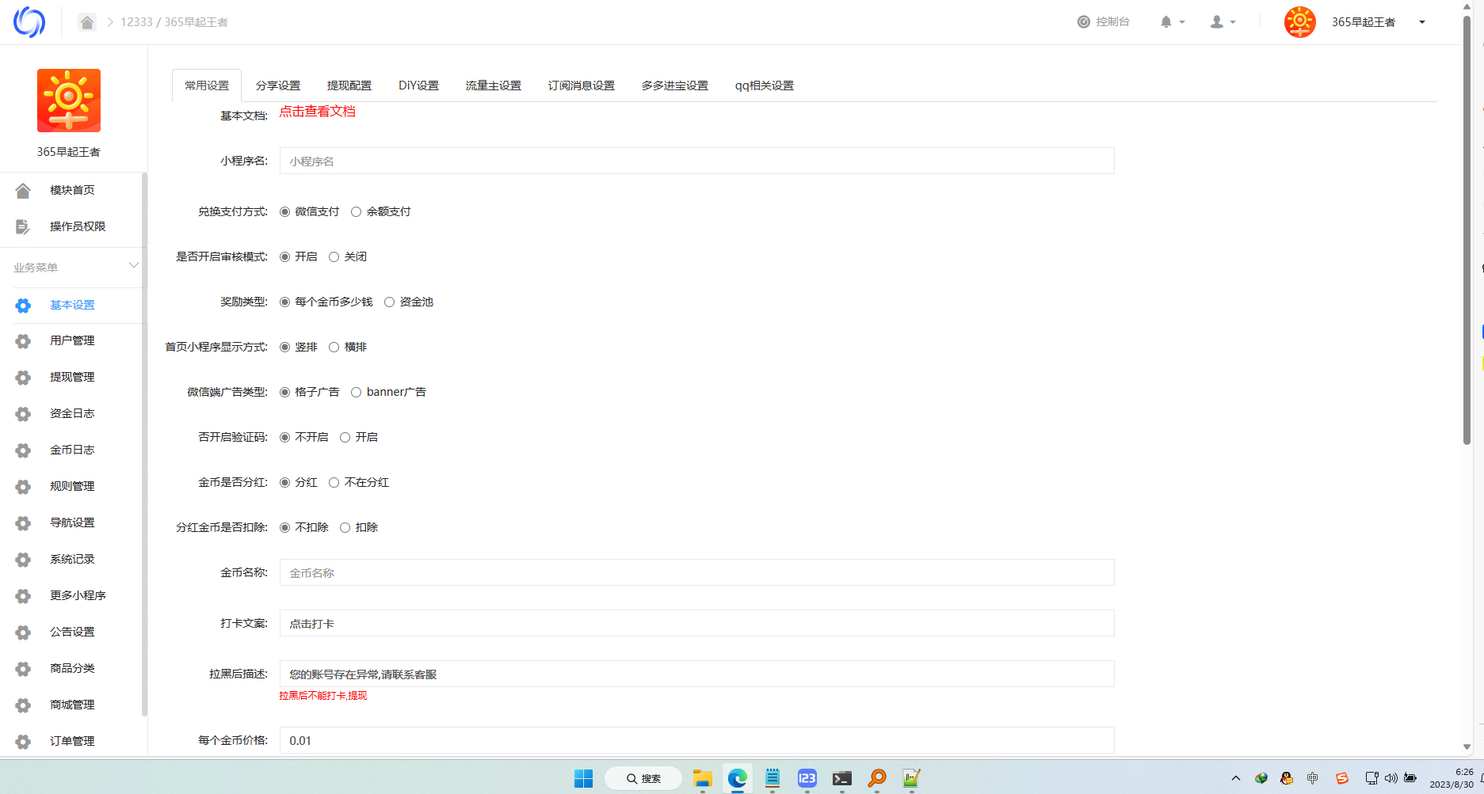
Task: Open the 控制台 link in header
Action: pos(1104,22)
